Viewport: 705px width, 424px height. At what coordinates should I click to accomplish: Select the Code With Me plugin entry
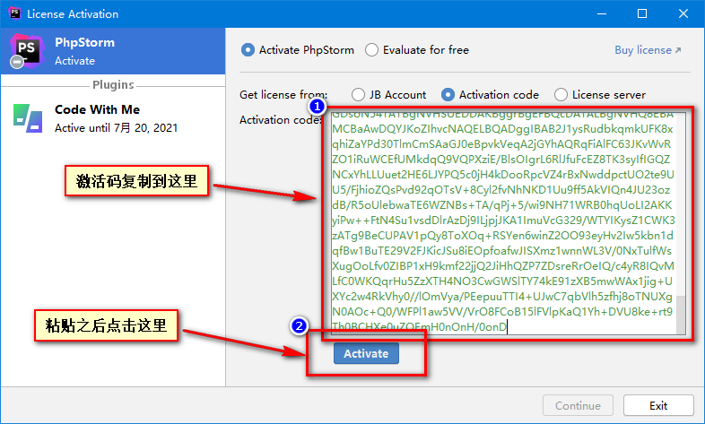coord(113,118)
